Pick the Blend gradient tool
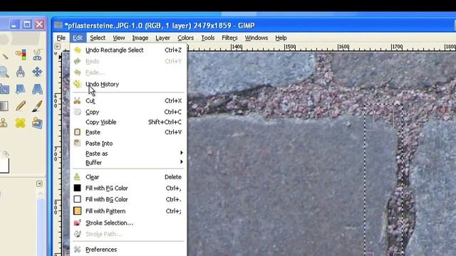The width and height of the screenshot is (456, 256). (x=4, y=106)
